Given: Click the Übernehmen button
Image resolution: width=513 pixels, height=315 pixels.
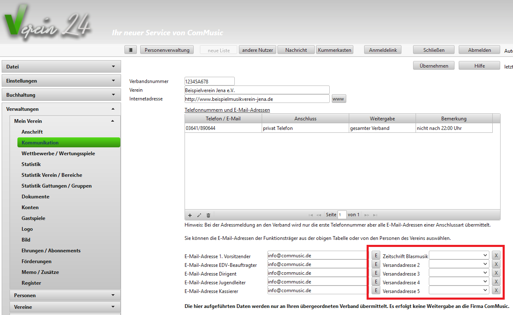Looking at the screenshot, I should tap(433, 66).
